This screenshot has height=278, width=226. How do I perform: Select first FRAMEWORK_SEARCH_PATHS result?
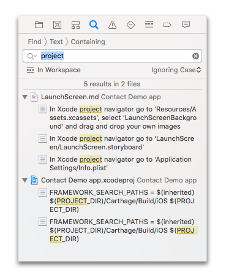(x=122, y=201)
